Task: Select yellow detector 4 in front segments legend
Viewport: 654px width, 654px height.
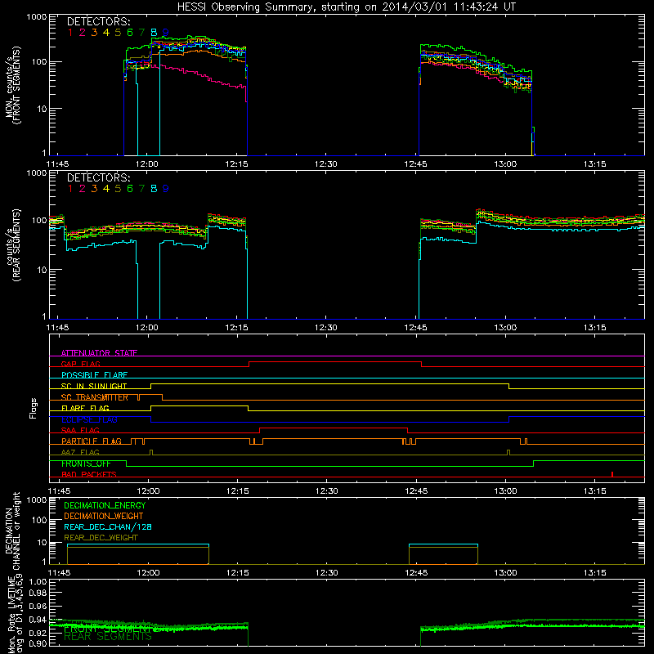Action: pyautogui.click(x=106, y=33)
